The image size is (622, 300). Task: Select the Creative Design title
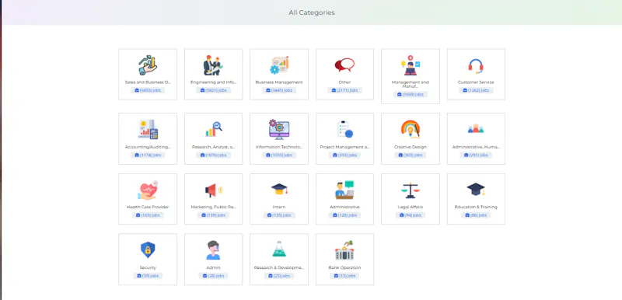(x=411, y=147)
